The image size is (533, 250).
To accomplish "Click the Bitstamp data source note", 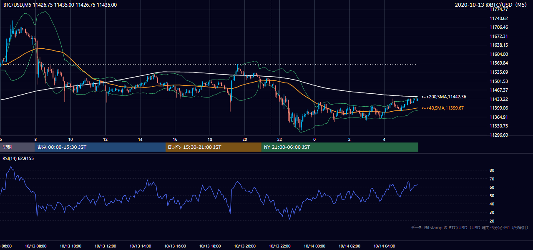I will point(470,227).
